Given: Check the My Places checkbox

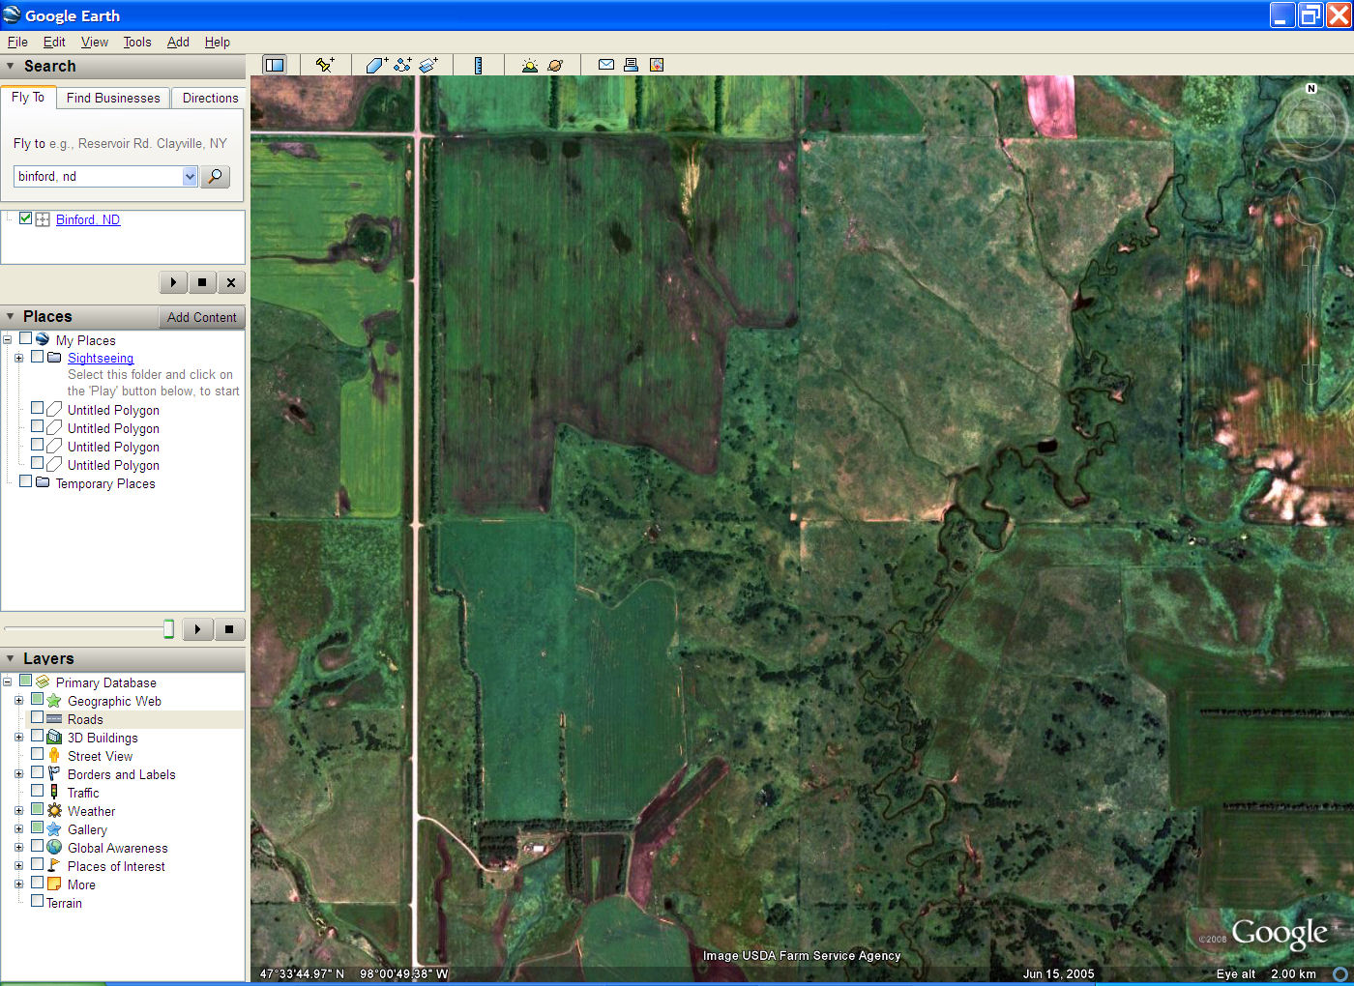Looking at the screenshot, I should [25, 339].
